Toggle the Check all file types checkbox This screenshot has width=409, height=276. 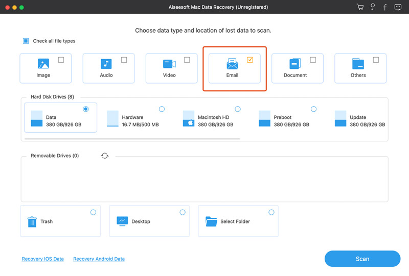click(26, 41)
